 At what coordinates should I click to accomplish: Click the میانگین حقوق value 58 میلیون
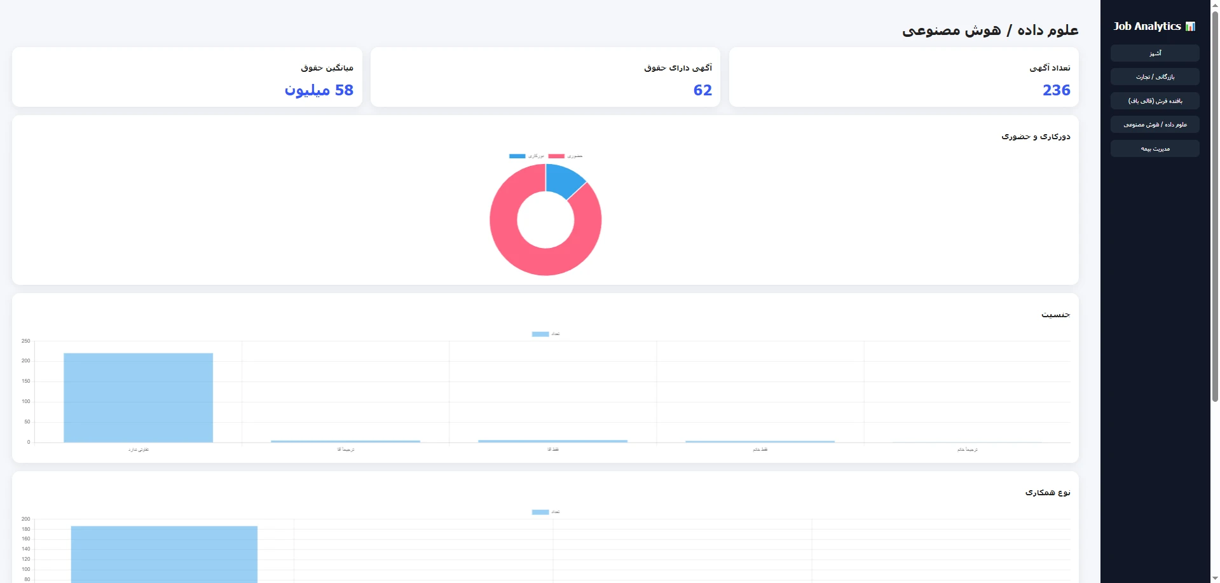(x=319, y=90)
